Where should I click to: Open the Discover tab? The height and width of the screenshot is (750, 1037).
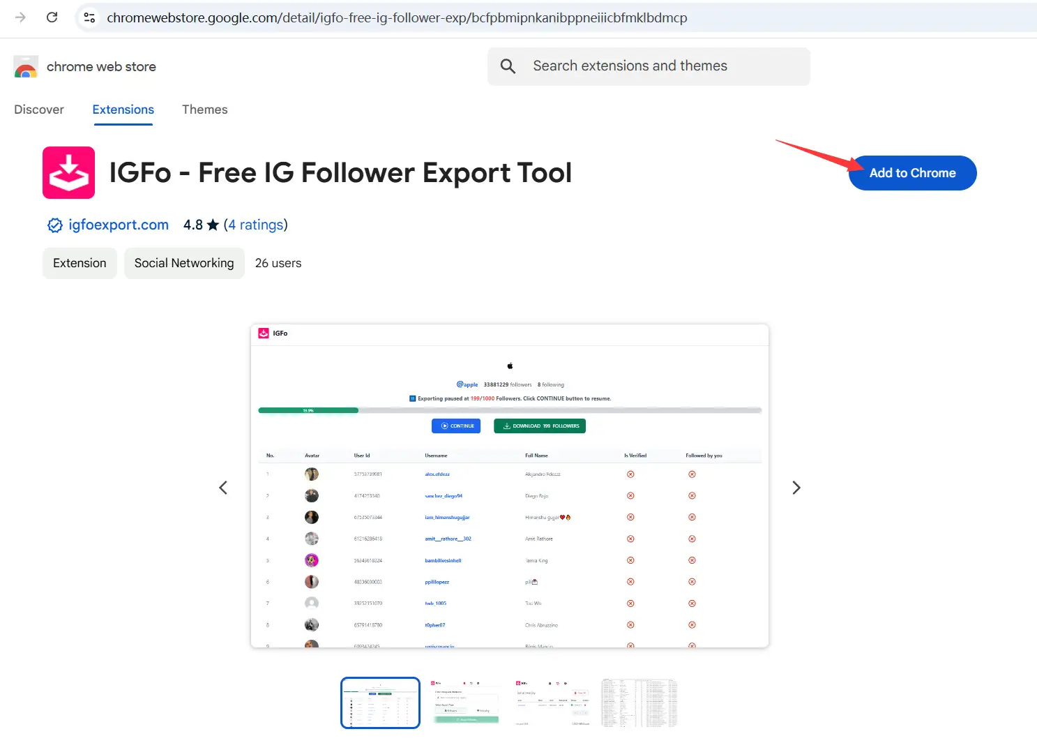tap(39, 110)
